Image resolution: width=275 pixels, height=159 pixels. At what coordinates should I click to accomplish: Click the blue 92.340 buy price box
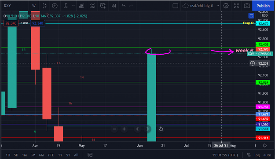[37, 23]
